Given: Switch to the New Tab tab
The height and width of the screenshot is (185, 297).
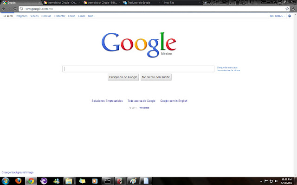Looking at the screenshot, I should 181,3.
